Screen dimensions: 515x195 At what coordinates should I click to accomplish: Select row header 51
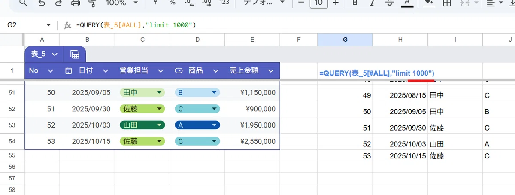coord(12,93)
